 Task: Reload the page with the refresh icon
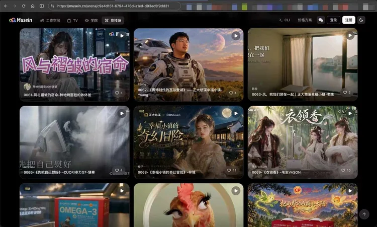pos(24,6)
